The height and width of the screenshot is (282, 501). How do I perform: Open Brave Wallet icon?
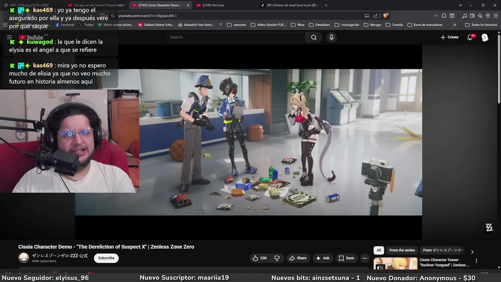click(472, 16)
